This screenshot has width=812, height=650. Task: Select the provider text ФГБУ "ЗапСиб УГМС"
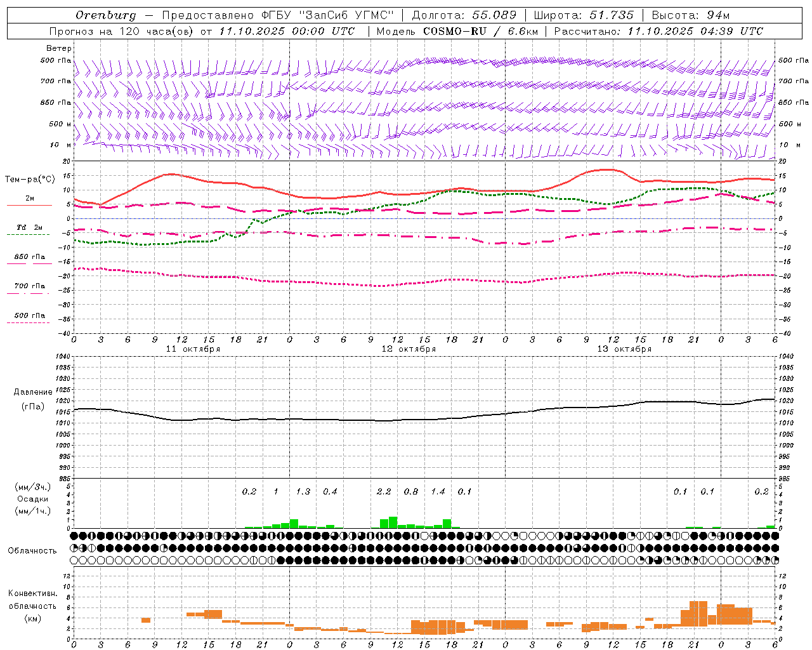point(328,15)
